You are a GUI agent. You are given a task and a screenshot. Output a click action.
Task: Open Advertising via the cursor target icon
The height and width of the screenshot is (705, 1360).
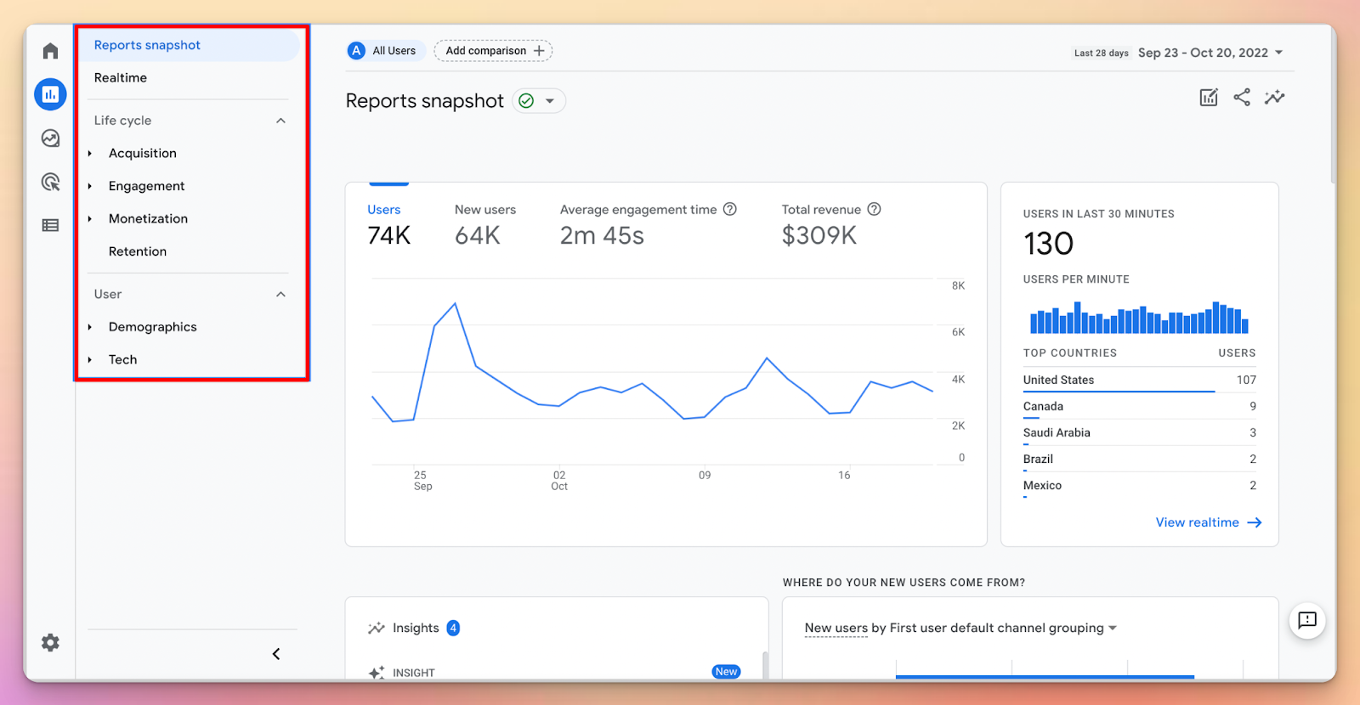click(50, 182)
